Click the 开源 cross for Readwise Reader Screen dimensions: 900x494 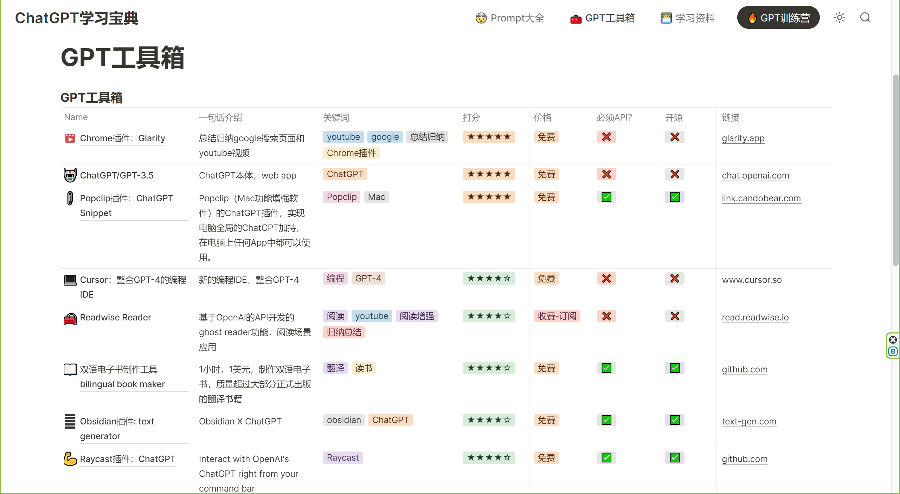(675, 316)
